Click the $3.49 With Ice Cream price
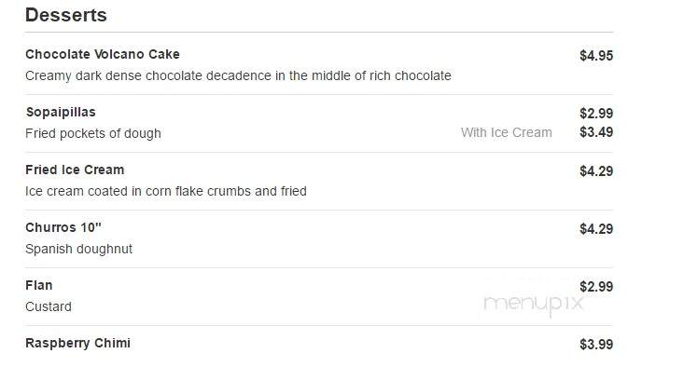Image resolution: width=684 pixels, height=367 pixels. (x=596, y=132)
